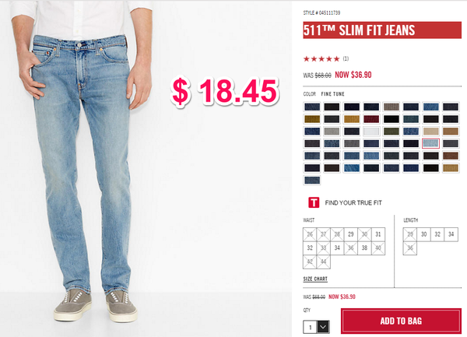The width and height of the screenshot is (467, 337).
Task: Select waist size 29
Action: coord(351,234)
